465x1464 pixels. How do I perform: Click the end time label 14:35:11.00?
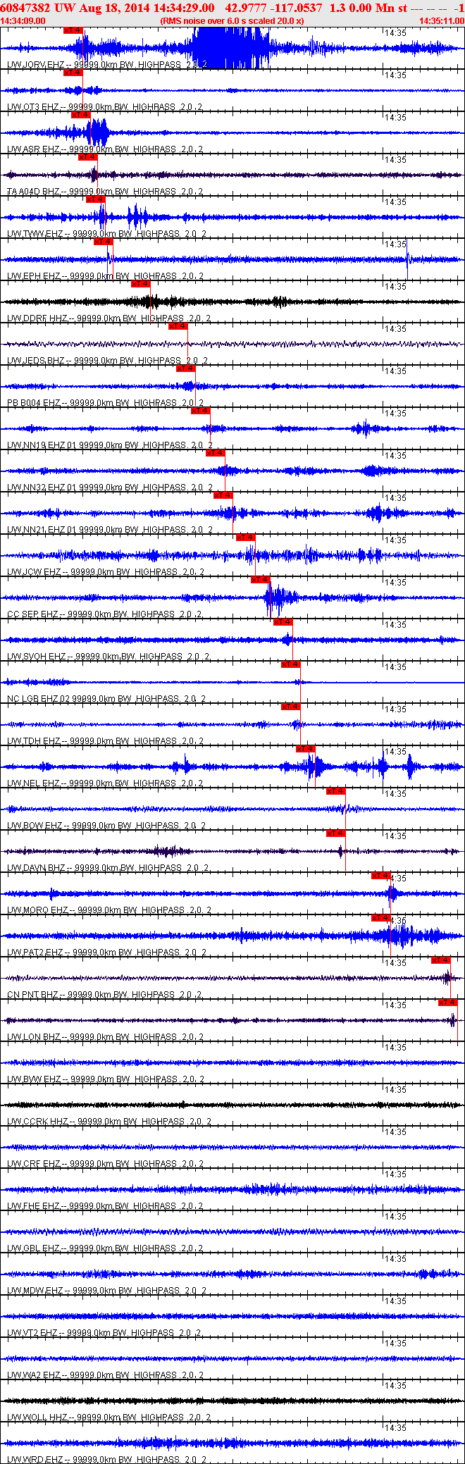pyautogui.click(x=442, y=21)
